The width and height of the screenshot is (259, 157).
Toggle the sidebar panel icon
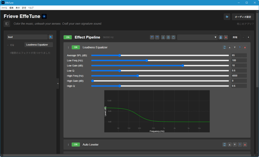[7, 24]
